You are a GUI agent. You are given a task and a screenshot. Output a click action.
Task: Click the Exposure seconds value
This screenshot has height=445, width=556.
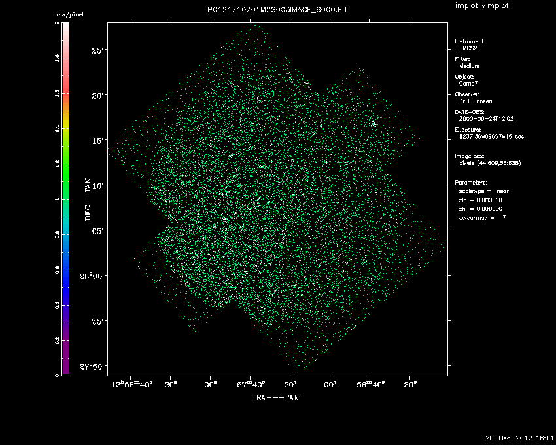pyautogui.click(x=491, y=137)
